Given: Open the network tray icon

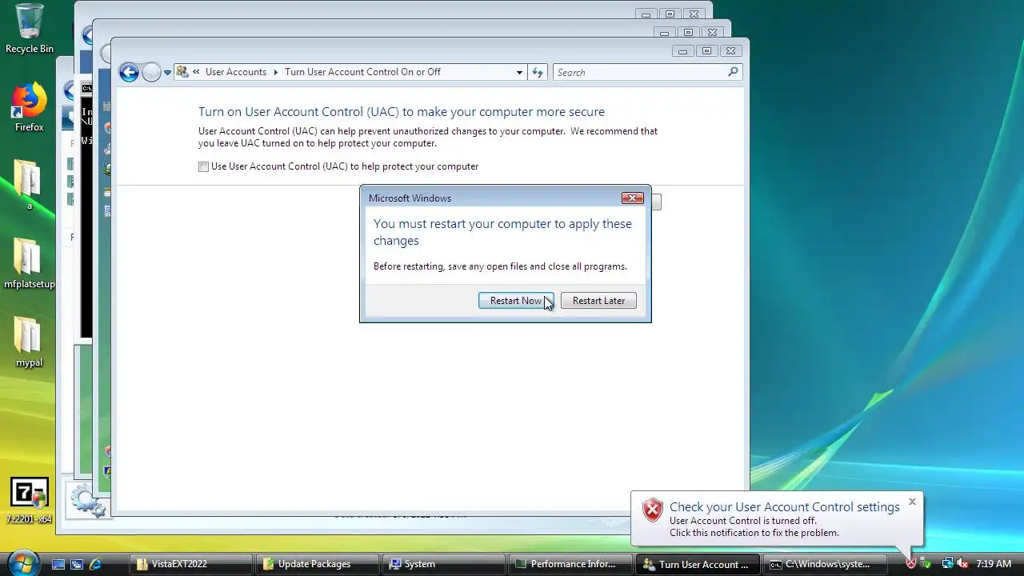Looking at the screenshot, I should [948, 564].
